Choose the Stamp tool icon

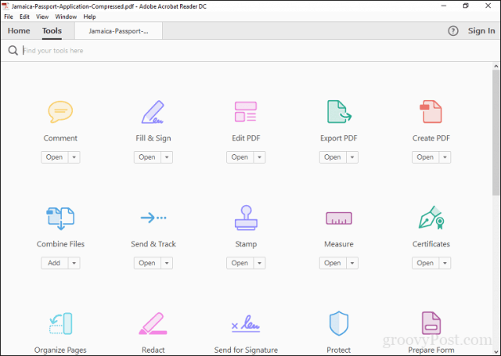tap(246, 218)
